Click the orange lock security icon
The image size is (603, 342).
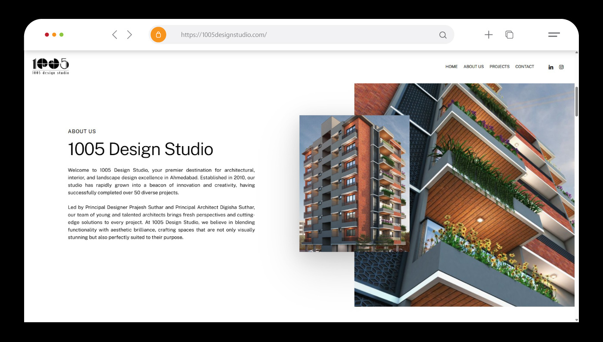tap(159, 35)
